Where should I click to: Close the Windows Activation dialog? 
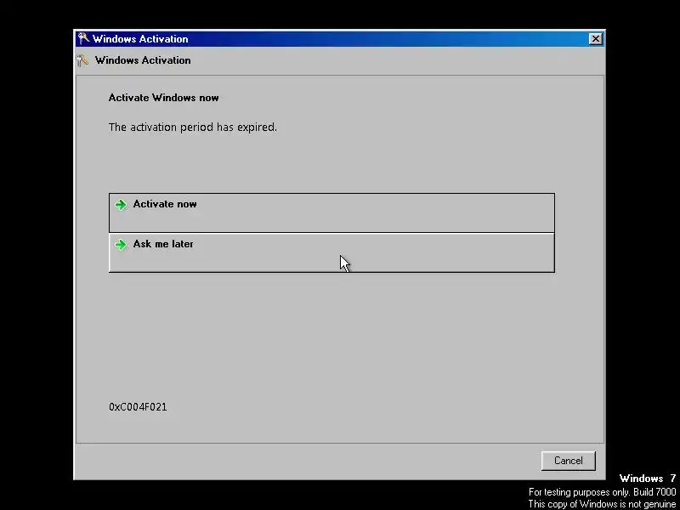tap(596, 39)
